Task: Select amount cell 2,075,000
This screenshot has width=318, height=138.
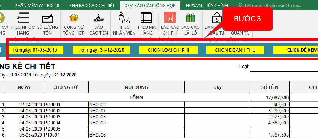Action: click(x=270, y=117)
